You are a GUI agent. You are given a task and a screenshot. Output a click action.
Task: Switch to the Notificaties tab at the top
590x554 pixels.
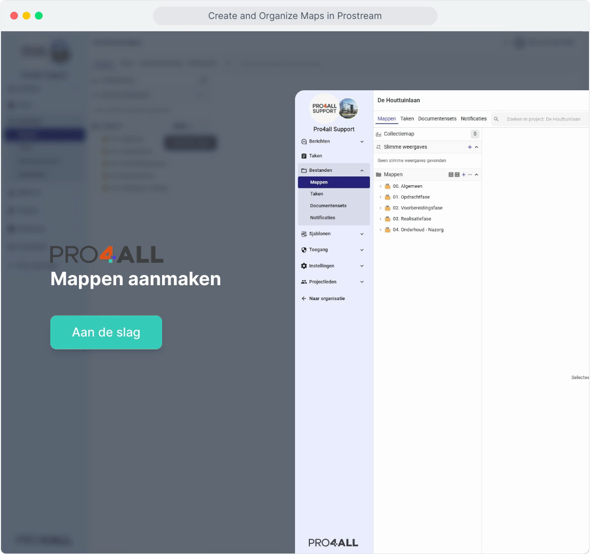click(474, 119)
